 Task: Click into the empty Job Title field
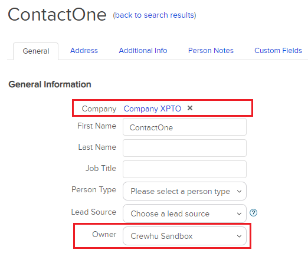coord(185,169)
